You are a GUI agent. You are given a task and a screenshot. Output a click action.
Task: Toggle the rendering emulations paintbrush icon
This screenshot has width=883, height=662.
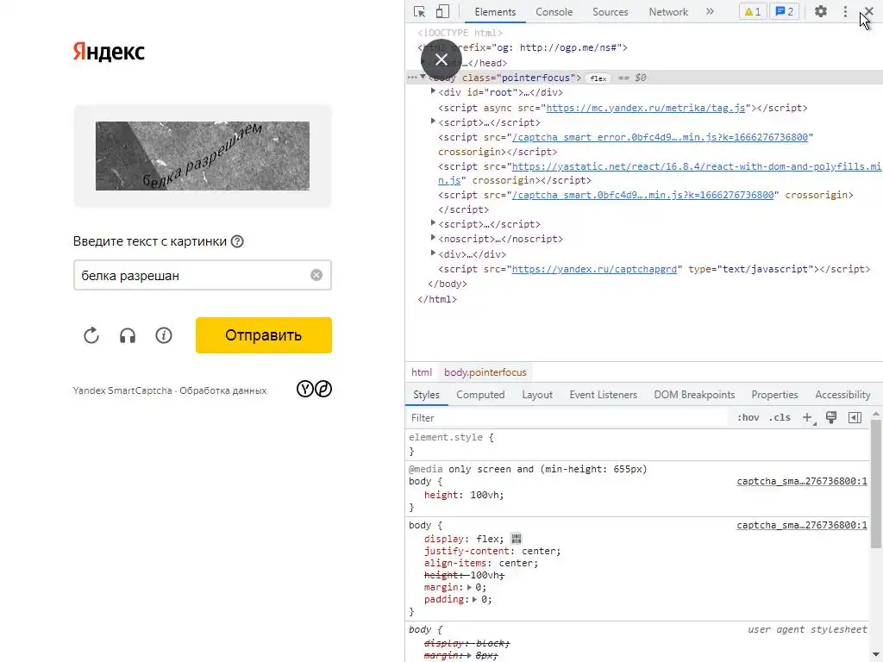pos(830,417)
